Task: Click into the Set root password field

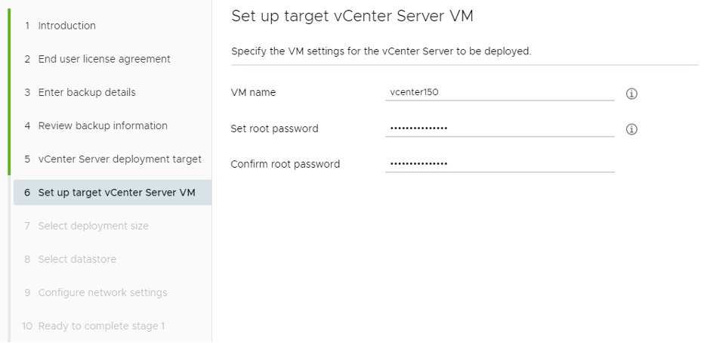Action: (x=499, y=128)
